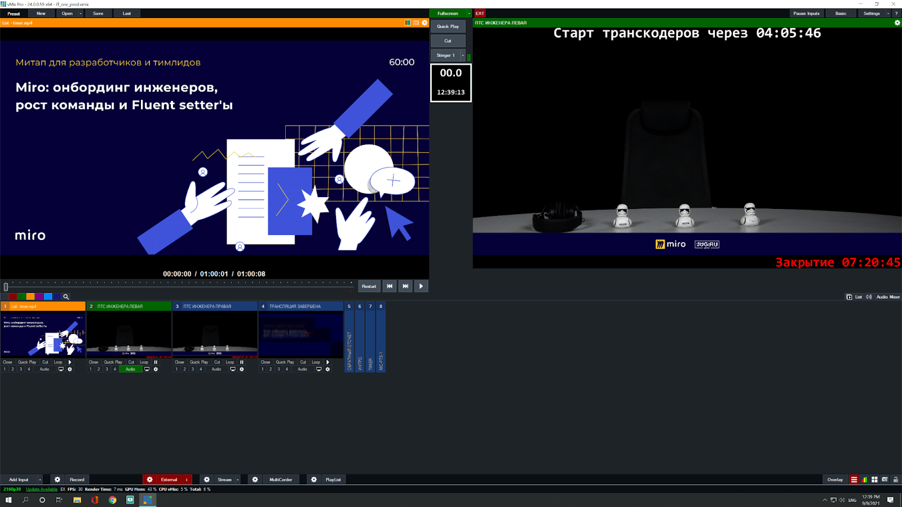Viewport: 902px width, 507px height.
Task: Toggle Loop on input 1 List timer.mp4
Action: (58, 362)
